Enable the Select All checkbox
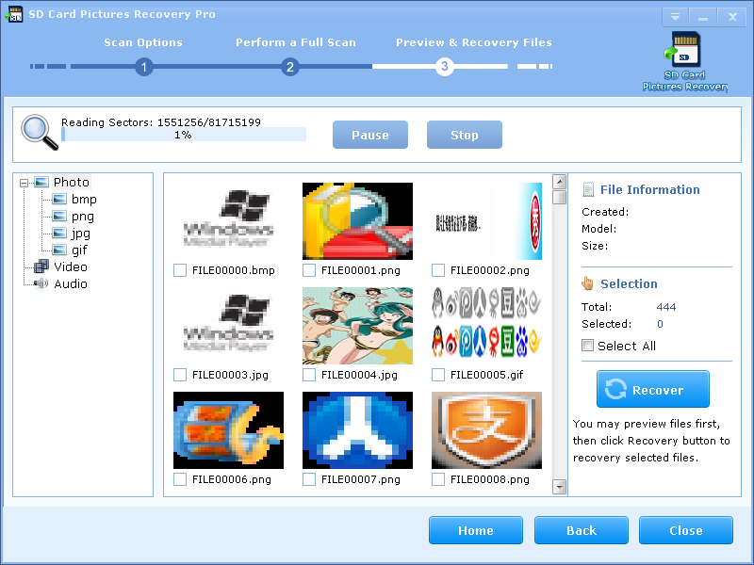The width and height of the screenshot is (754, 565). (x=587, y=345)
